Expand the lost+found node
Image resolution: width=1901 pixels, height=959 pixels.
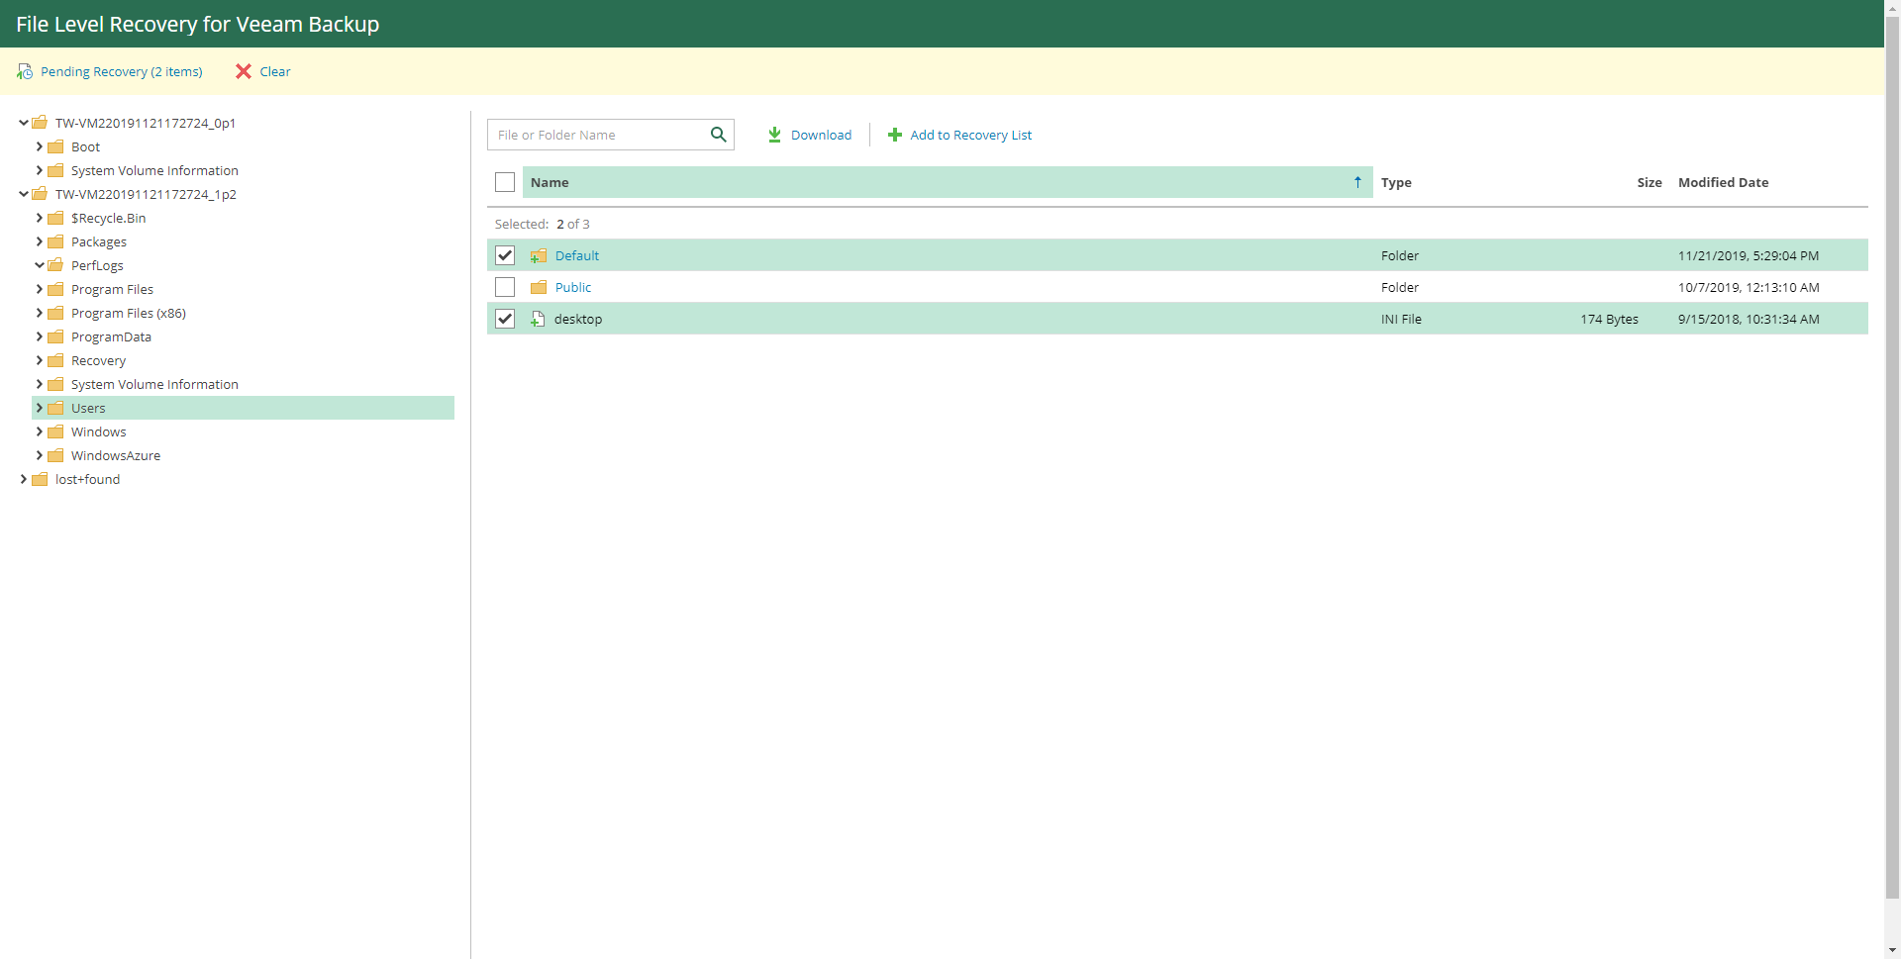tap(24, 479)
